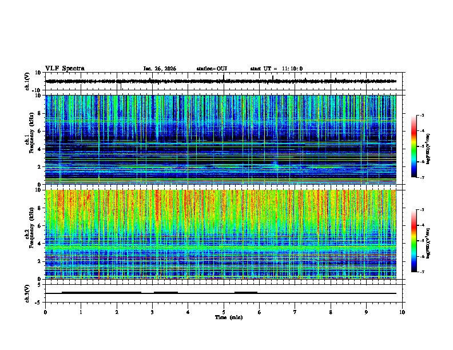Click the bright burst near 2 kHz in ch.1

pos(276,165)
